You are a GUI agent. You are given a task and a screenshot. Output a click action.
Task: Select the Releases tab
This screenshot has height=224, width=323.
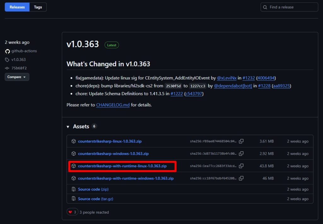click(17, 7)
